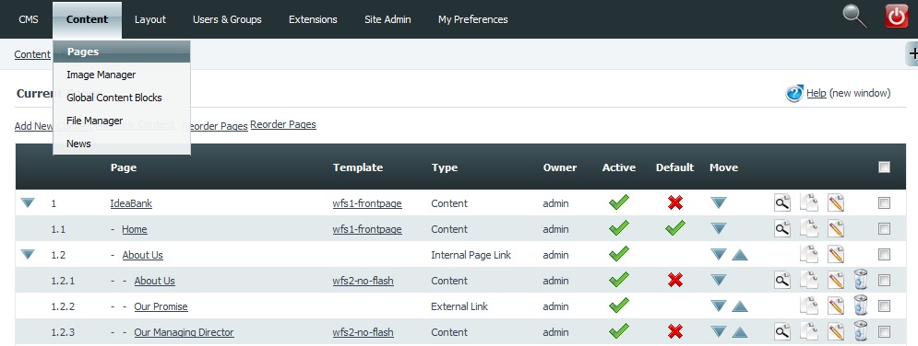Set Our Managing Director as default page
This screenshot has width=918, height=346.
(x=675, y=331)
